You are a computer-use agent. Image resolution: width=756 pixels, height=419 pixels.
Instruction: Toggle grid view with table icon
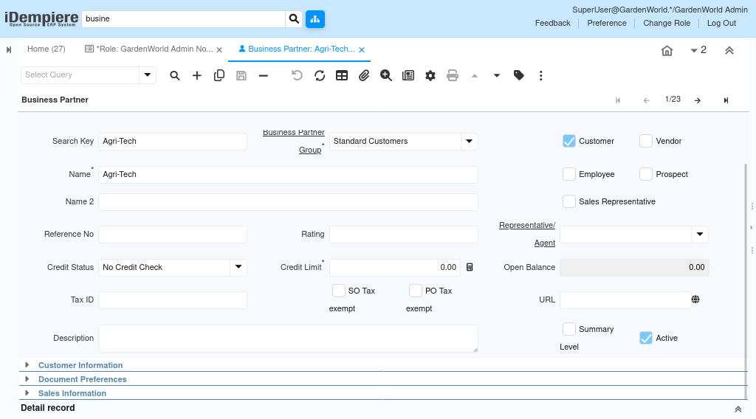click(x=342, y=76)
